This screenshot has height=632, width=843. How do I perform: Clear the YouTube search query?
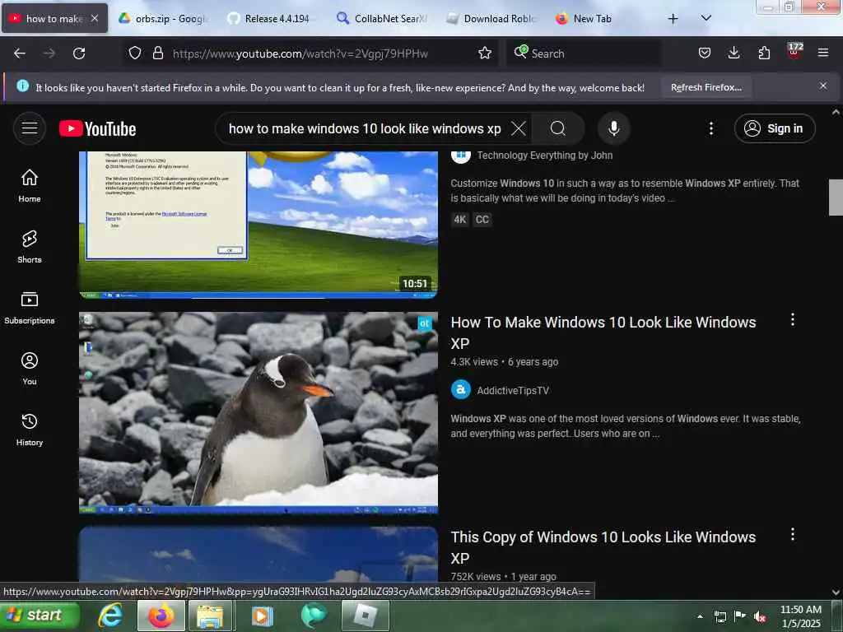pyautogui.click(x=519, y=128)
